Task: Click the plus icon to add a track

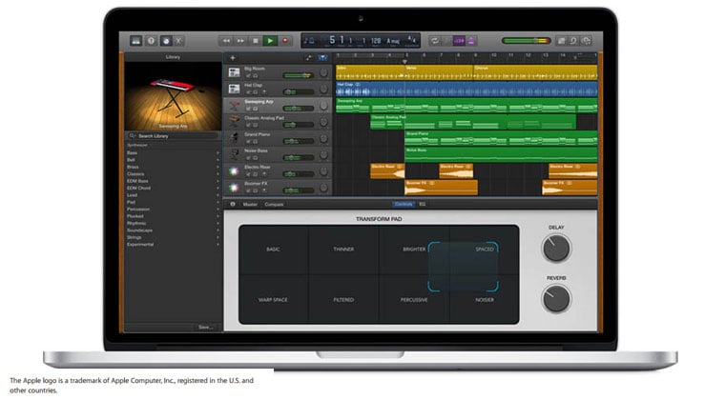Action: point(232,58)
